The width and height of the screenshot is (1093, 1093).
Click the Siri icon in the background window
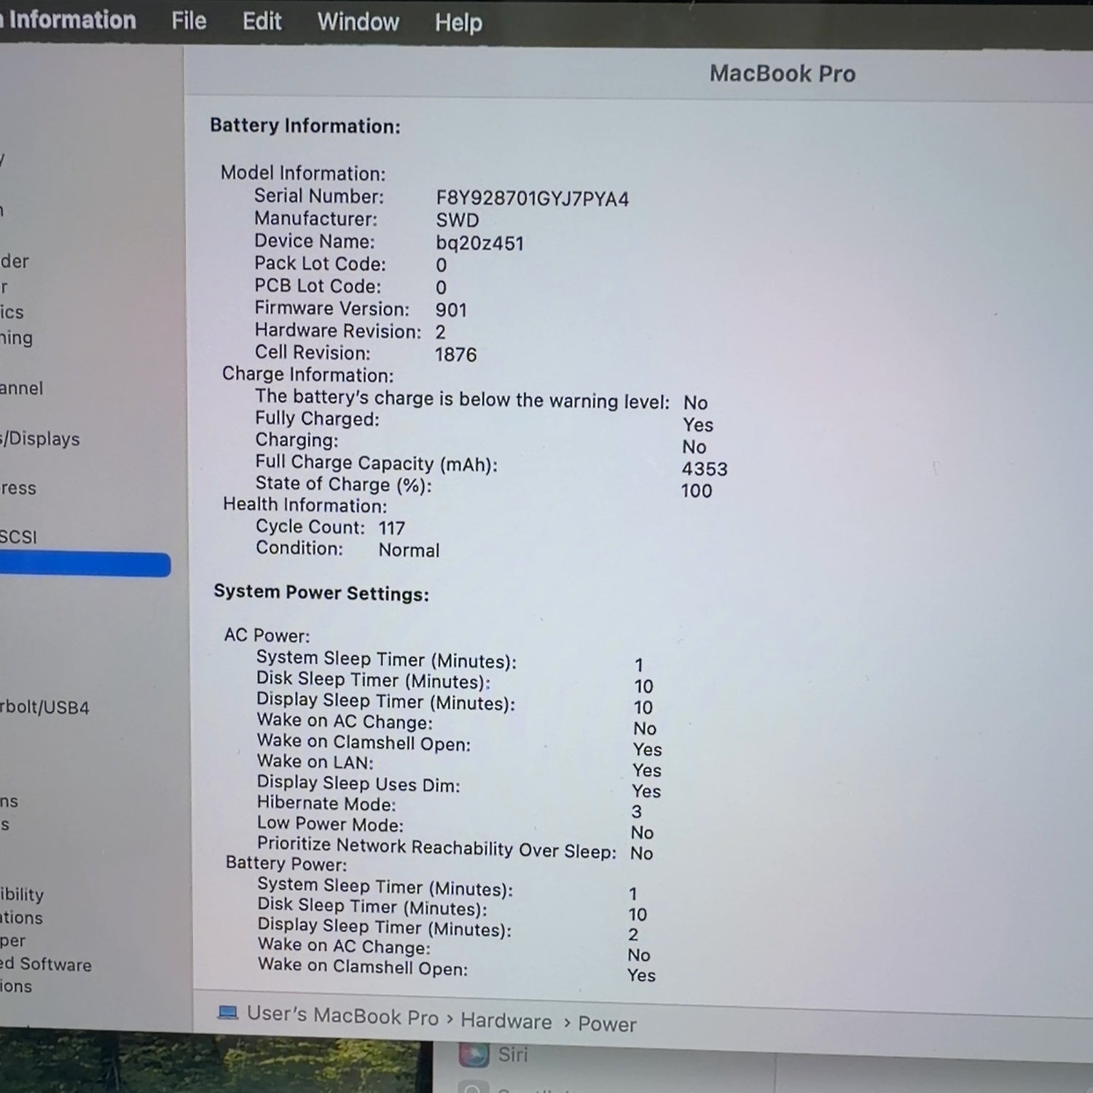tap(473, 1054)
